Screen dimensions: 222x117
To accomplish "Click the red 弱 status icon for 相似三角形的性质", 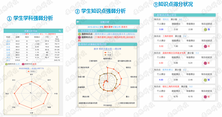I will (205, 96).
